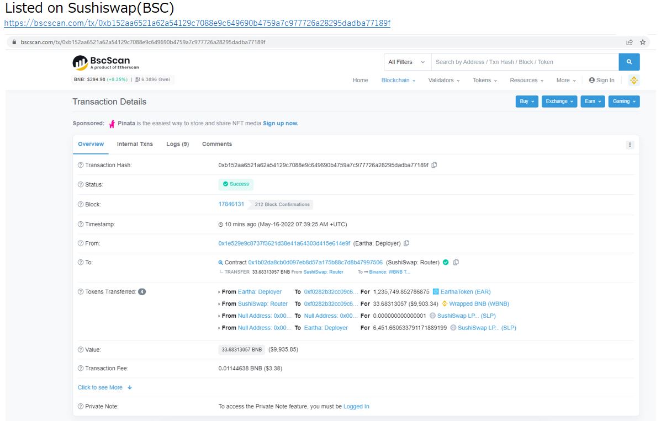Click Pinata Sign up now link
Image resolution: width=661 pixels, height=421 pixels.
coord(281,124)
